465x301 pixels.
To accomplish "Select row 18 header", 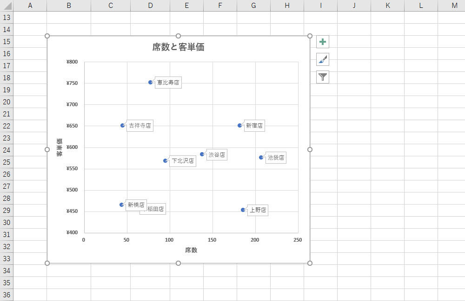I will [x=7, y=78].
